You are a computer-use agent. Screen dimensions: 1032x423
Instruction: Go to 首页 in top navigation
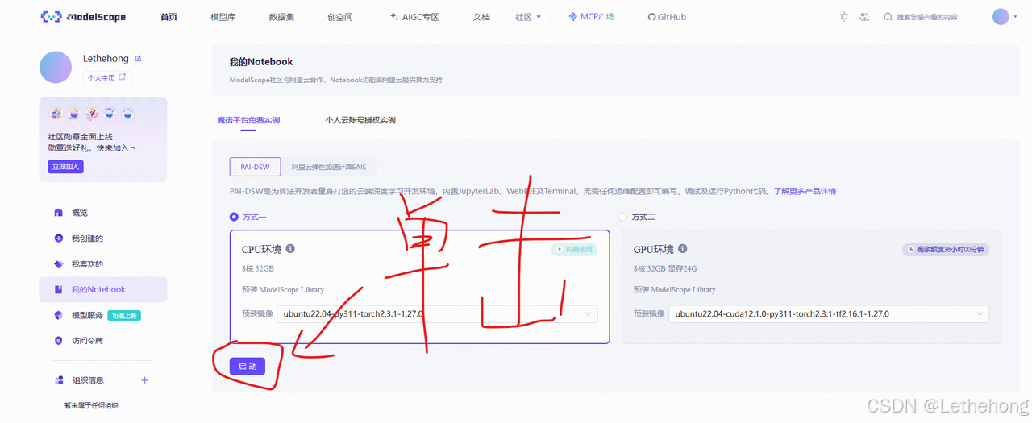tap(169, 16)
